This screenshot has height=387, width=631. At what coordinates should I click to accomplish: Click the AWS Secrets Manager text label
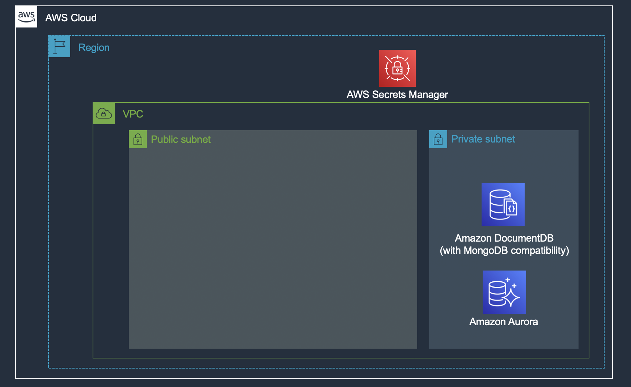[x=397, y=94]
